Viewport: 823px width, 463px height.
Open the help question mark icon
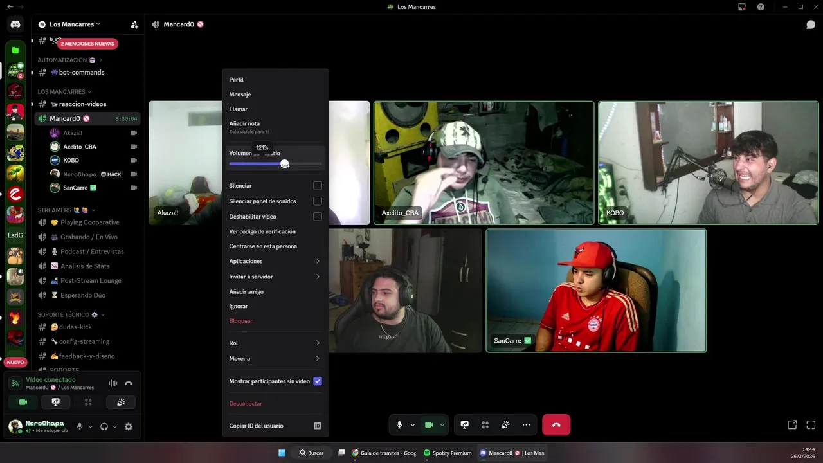click(x=761, y=7)
